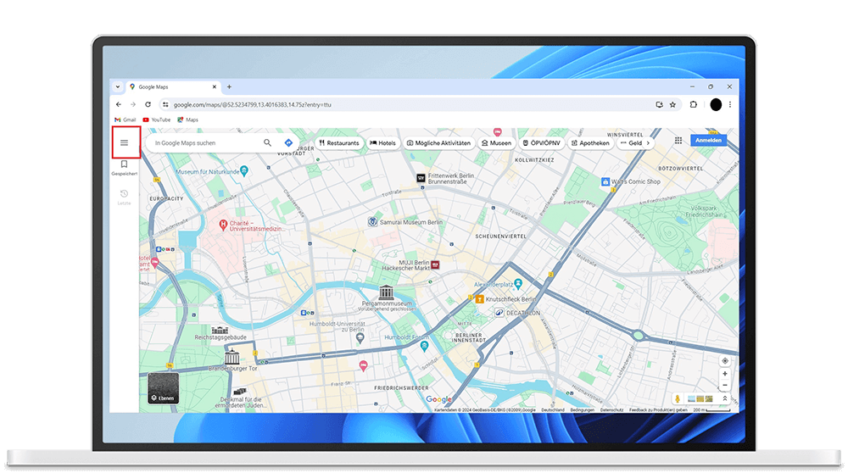Open the tab search dropdown arrow
Viewport: 848px width, 473px height.
117,86
